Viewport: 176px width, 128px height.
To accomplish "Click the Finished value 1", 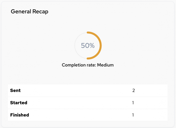I will (x=133, y=115).
